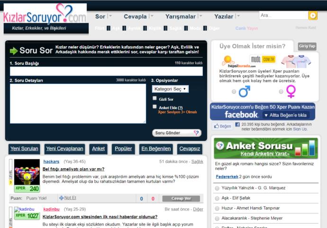Expand the Yarışmalar menu arrow

(x=200, y=16)
